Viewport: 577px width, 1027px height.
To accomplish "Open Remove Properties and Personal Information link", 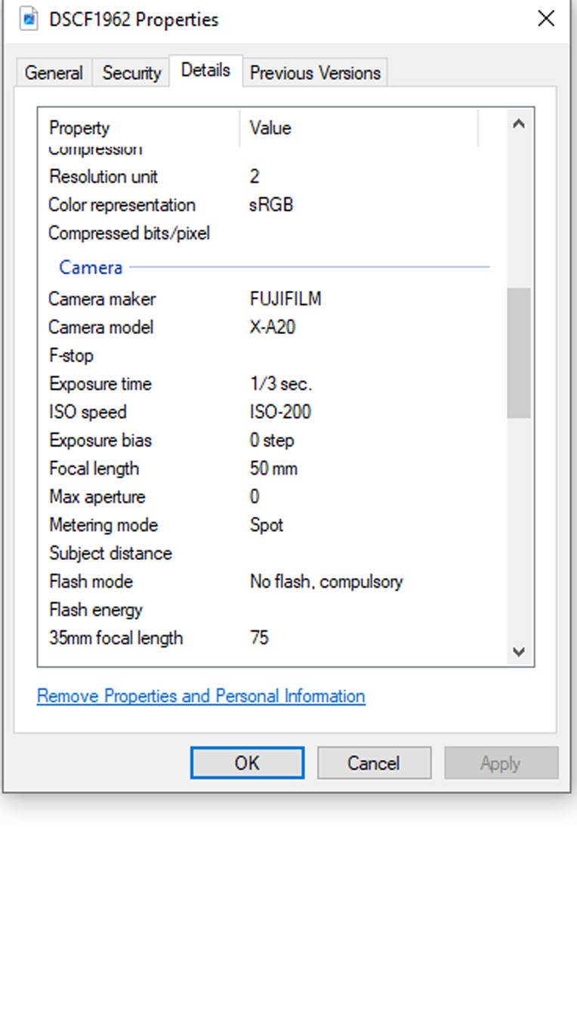I will click(x=201, y=696).
